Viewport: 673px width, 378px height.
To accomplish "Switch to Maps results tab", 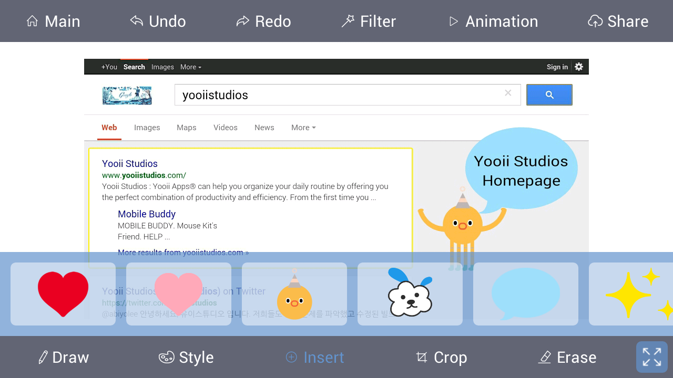I will 187,128.
